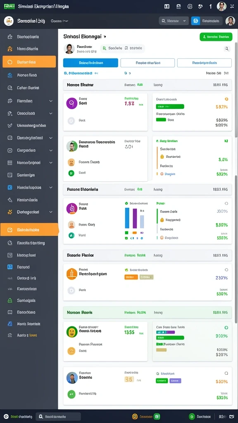Click the green button in the page header
This screenshot has height=423, width=238.
pyautogui.click(x=216, y=37)
